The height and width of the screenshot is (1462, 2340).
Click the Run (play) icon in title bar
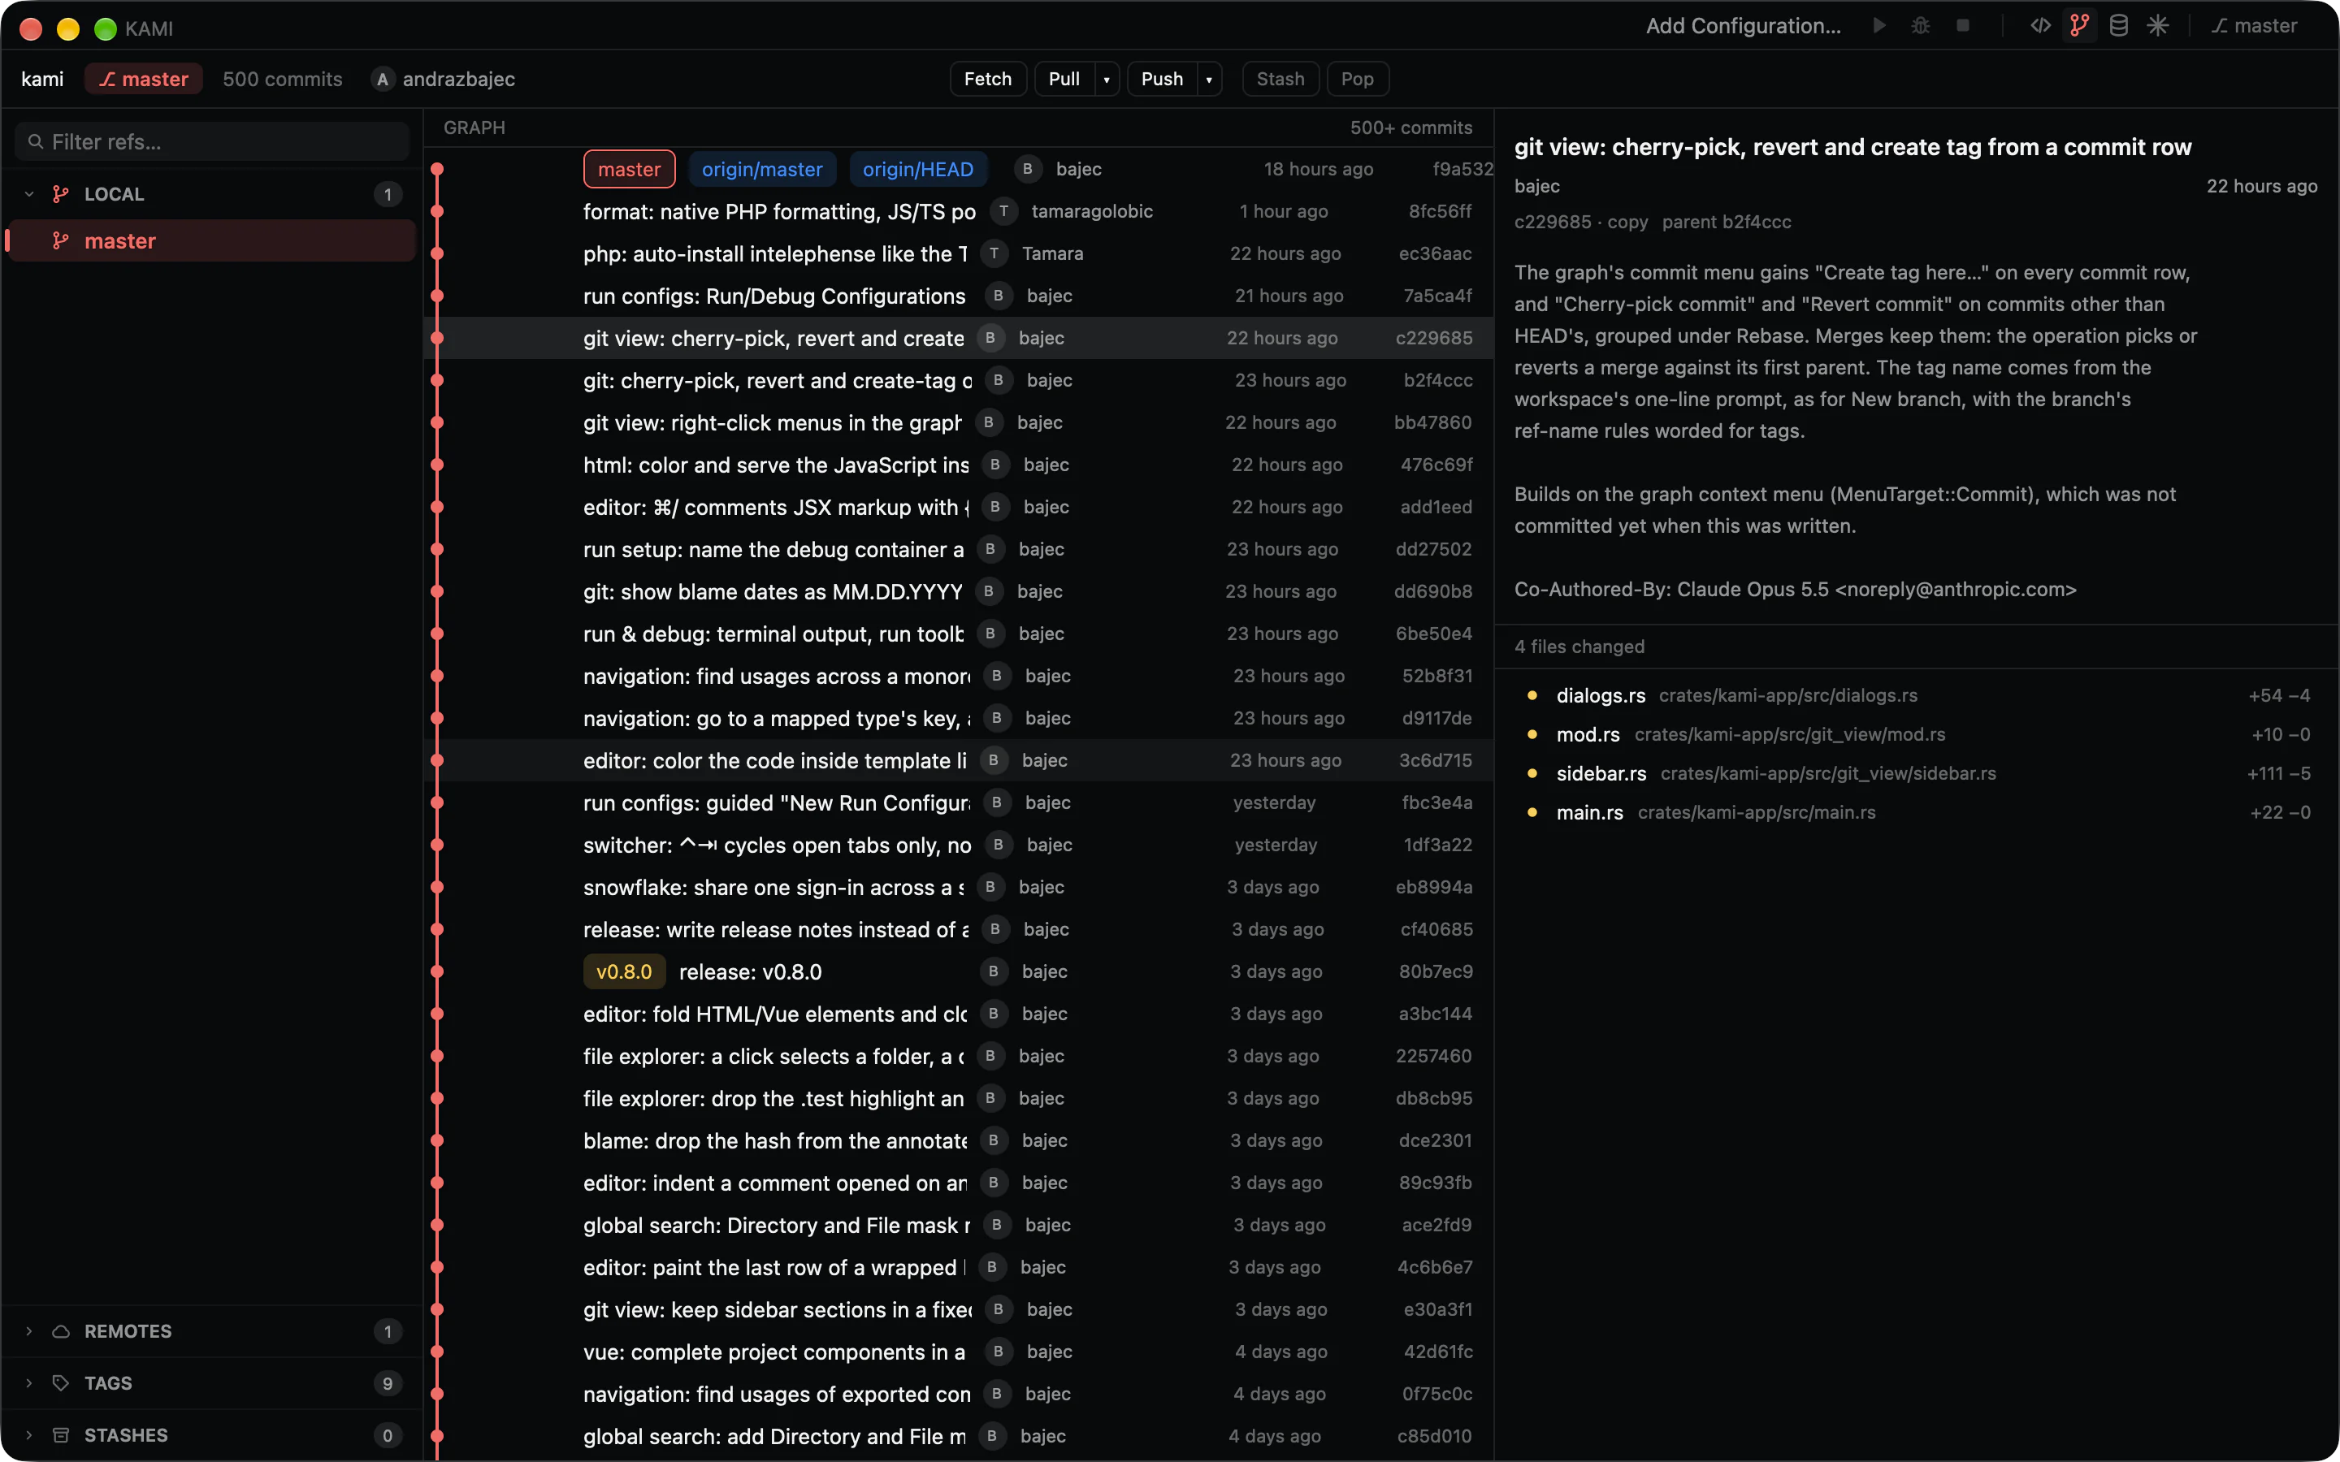[x=1878, y=26]
